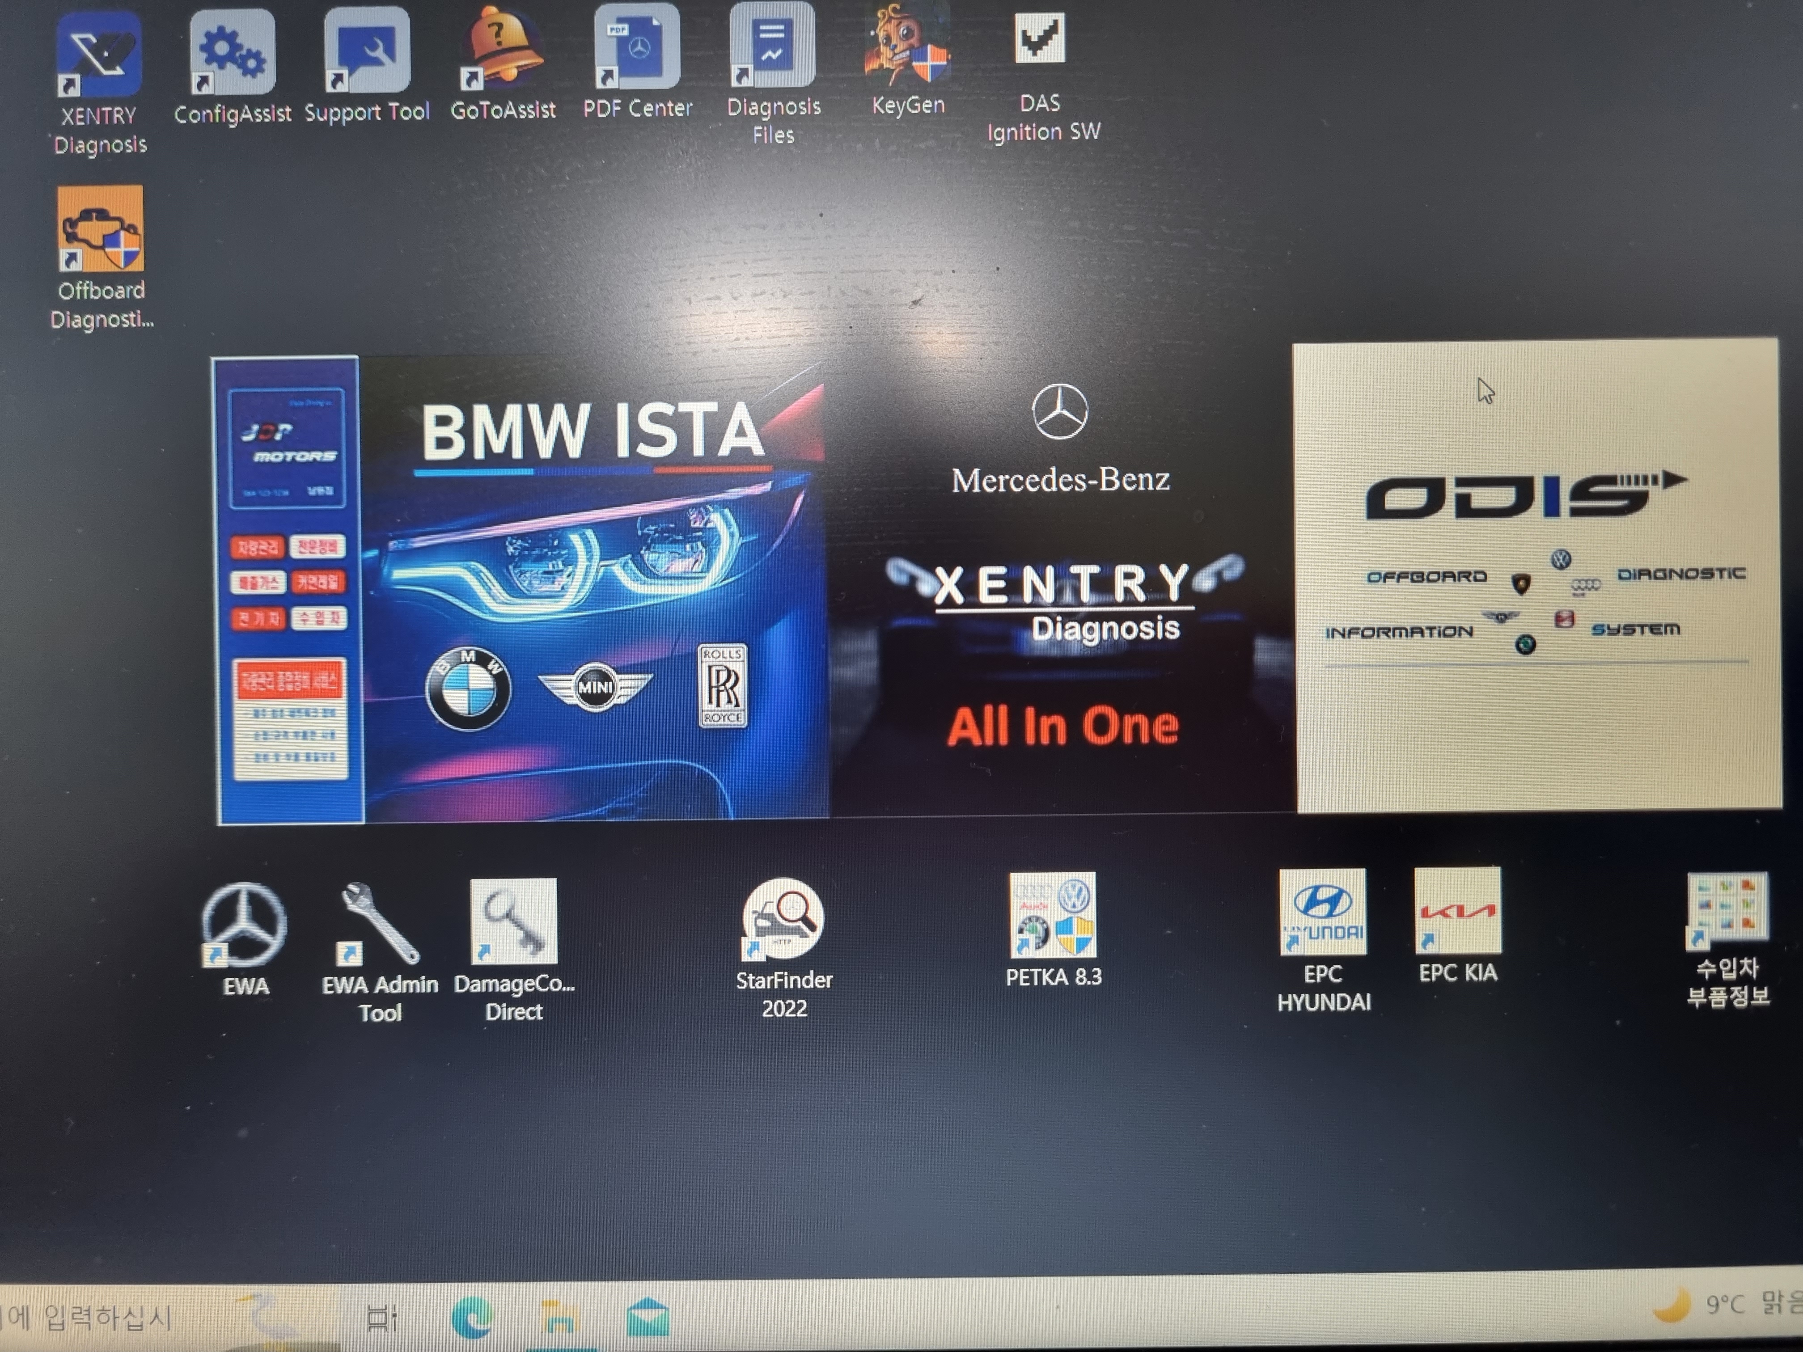Click the Task View taskbar icon
Viewport: 1803px width, 1352px height.
click(x=381, y=1317)
